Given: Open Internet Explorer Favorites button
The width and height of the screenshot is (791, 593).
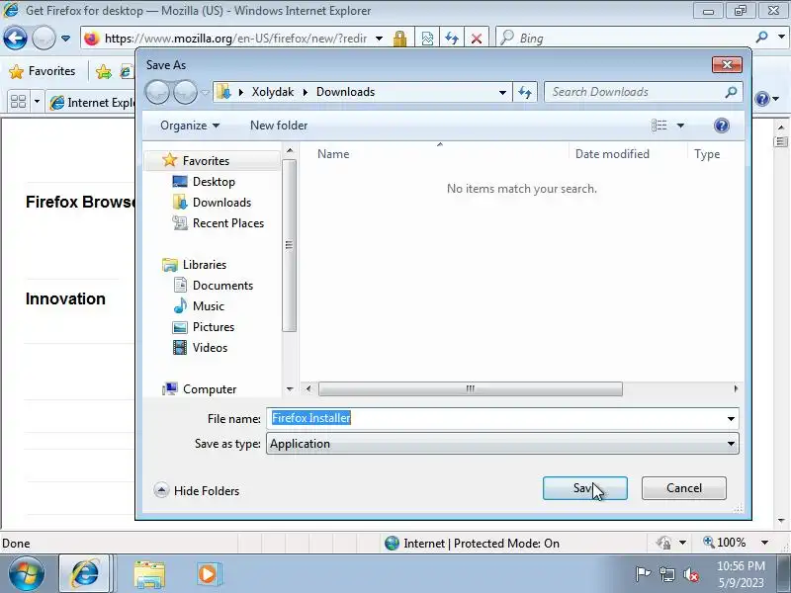Looking at the screenshot, I should click(43, 71).
